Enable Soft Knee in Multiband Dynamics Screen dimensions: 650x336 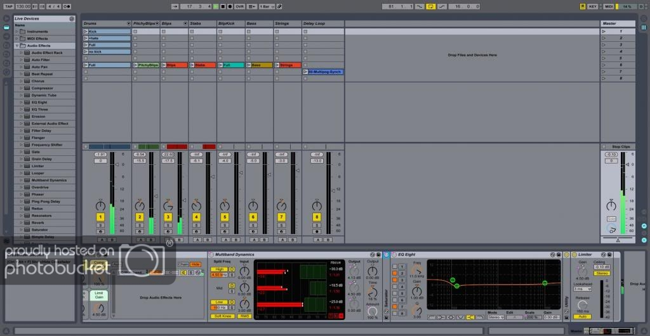222,316
